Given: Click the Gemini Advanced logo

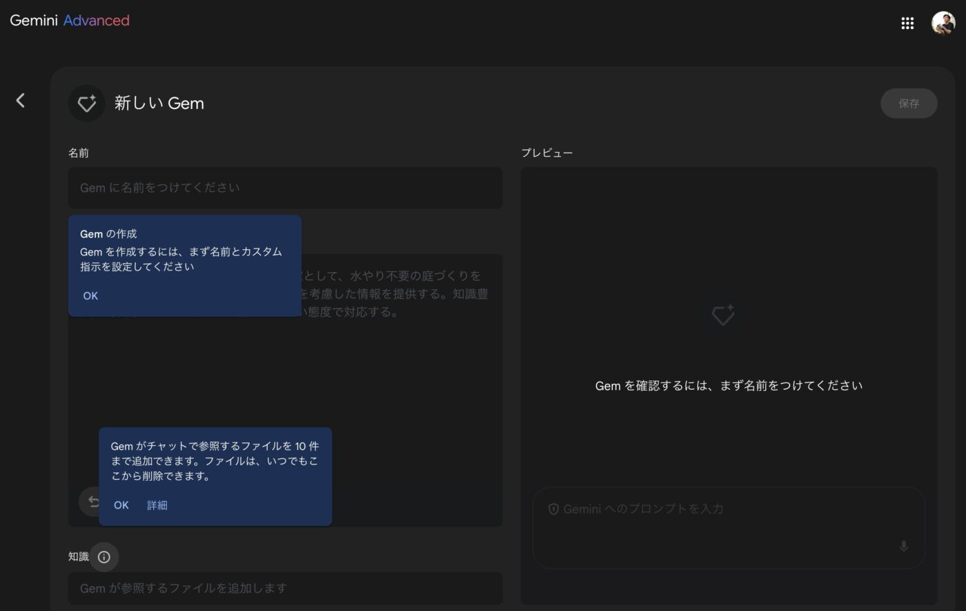Looking at the screenshot, I should (70, 21).
